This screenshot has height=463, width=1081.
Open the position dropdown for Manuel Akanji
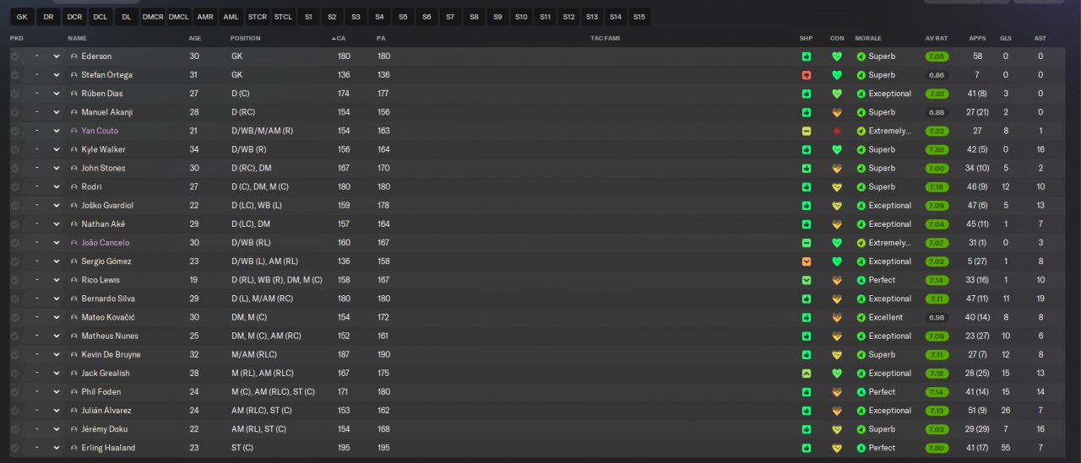[x=44, y=112]
